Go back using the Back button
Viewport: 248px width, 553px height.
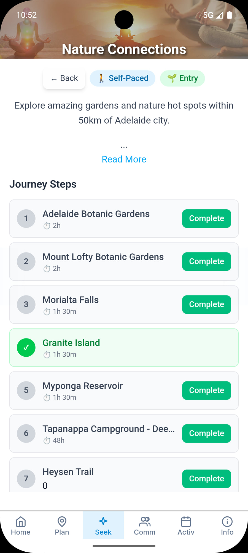coord(64,78)
